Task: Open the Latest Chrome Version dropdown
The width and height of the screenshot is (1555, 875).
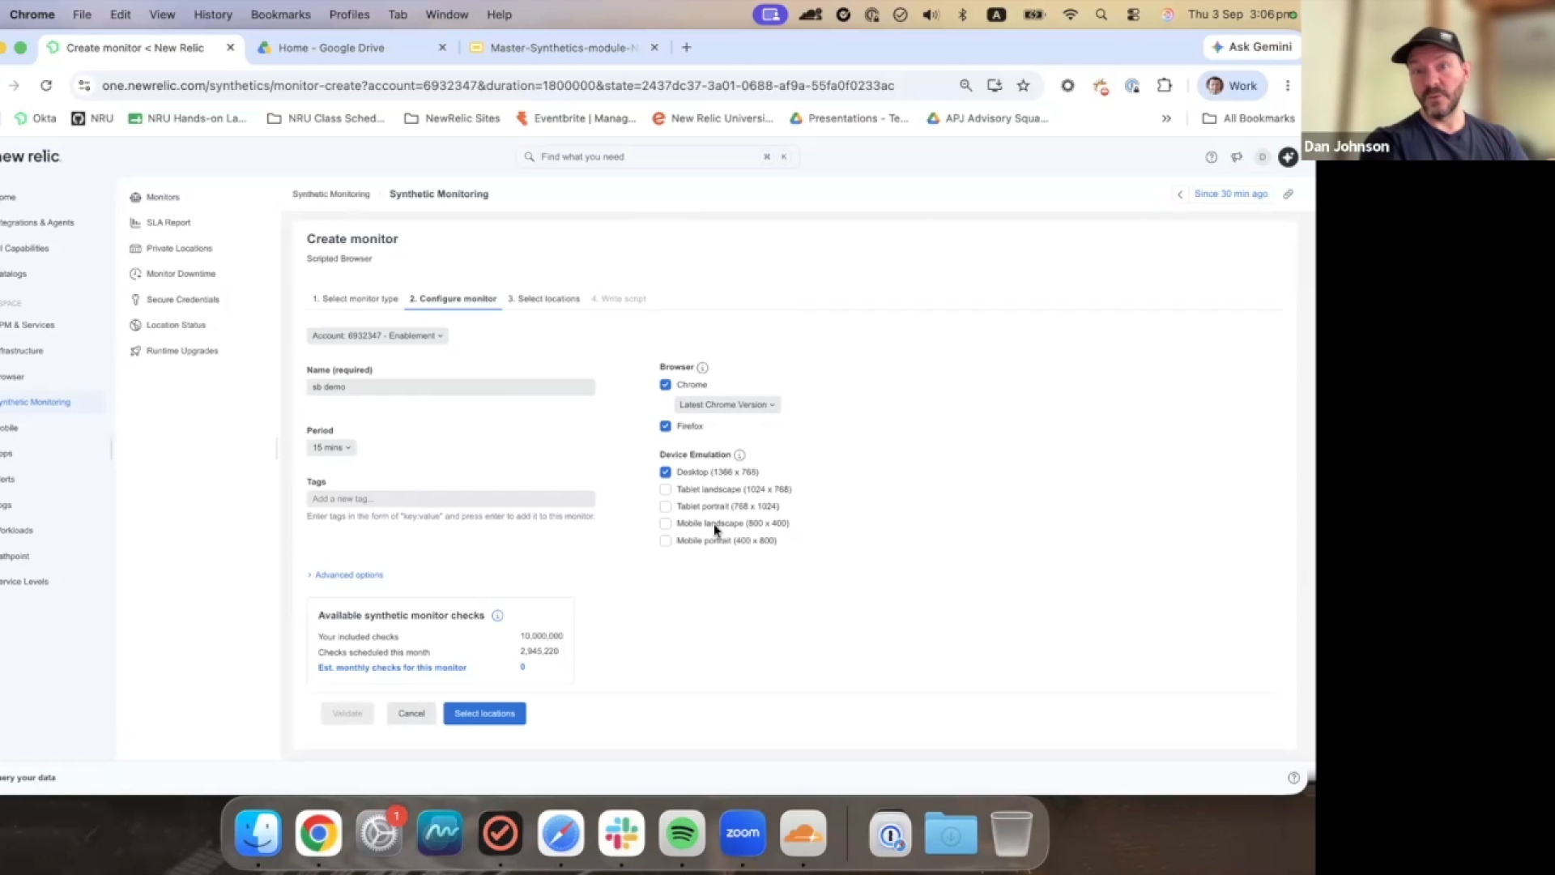Action: point(726,405)
